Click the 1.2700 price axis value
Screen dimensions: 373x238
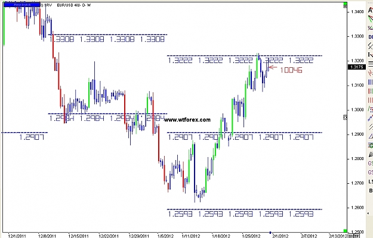357,183
